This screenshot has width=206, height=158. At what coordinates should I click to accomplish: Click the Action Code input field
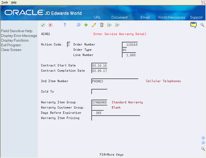coord(69,44)
